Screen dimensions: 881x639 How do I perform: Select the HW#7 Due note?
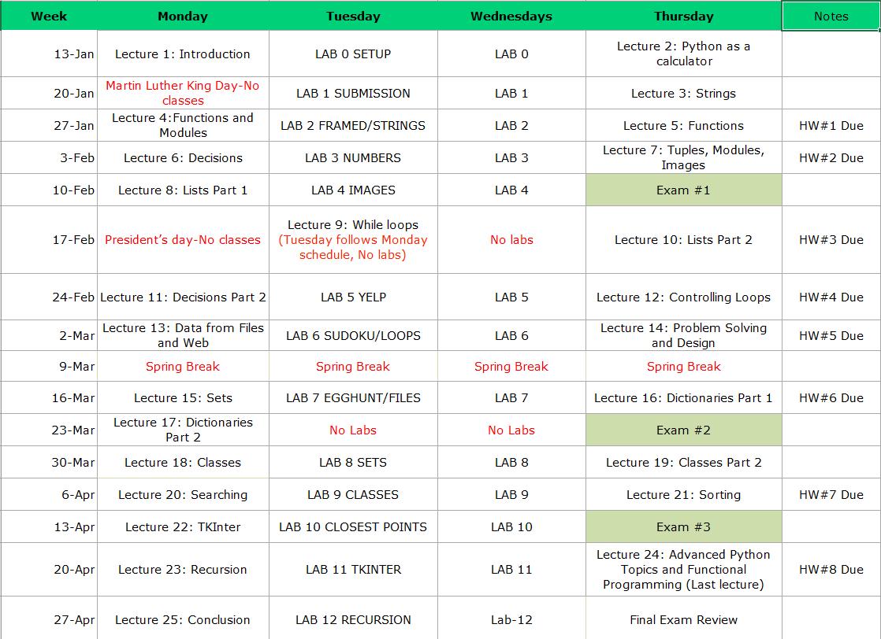click(831, 494)
